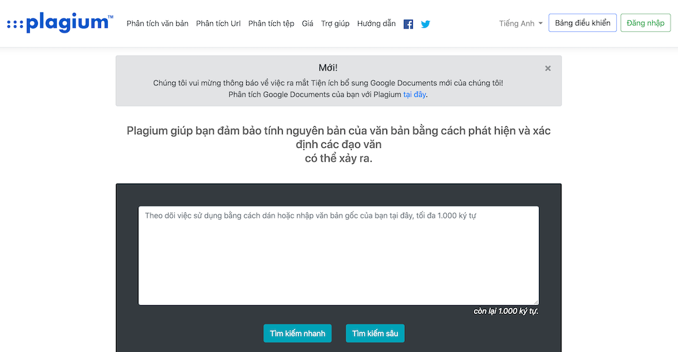The height and width of the screenshot is (352, 678).
Task: Open the Tiếng Anh language dropdown
Action: coord(521,23)
